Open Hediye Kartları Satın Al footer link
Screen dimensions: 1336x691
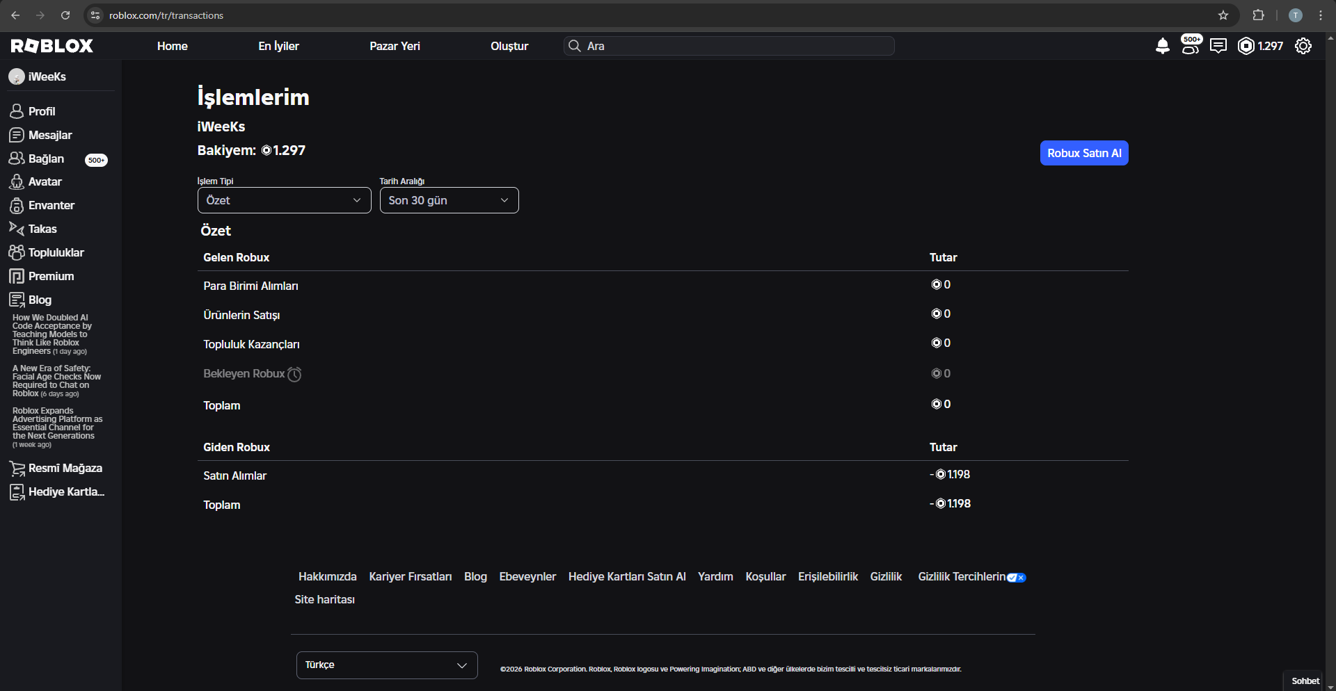click(x=627, y=577)
